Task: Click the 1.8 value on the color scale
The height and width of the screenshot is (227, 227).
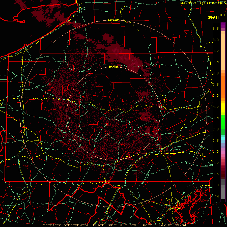Action: coord(216,140)
